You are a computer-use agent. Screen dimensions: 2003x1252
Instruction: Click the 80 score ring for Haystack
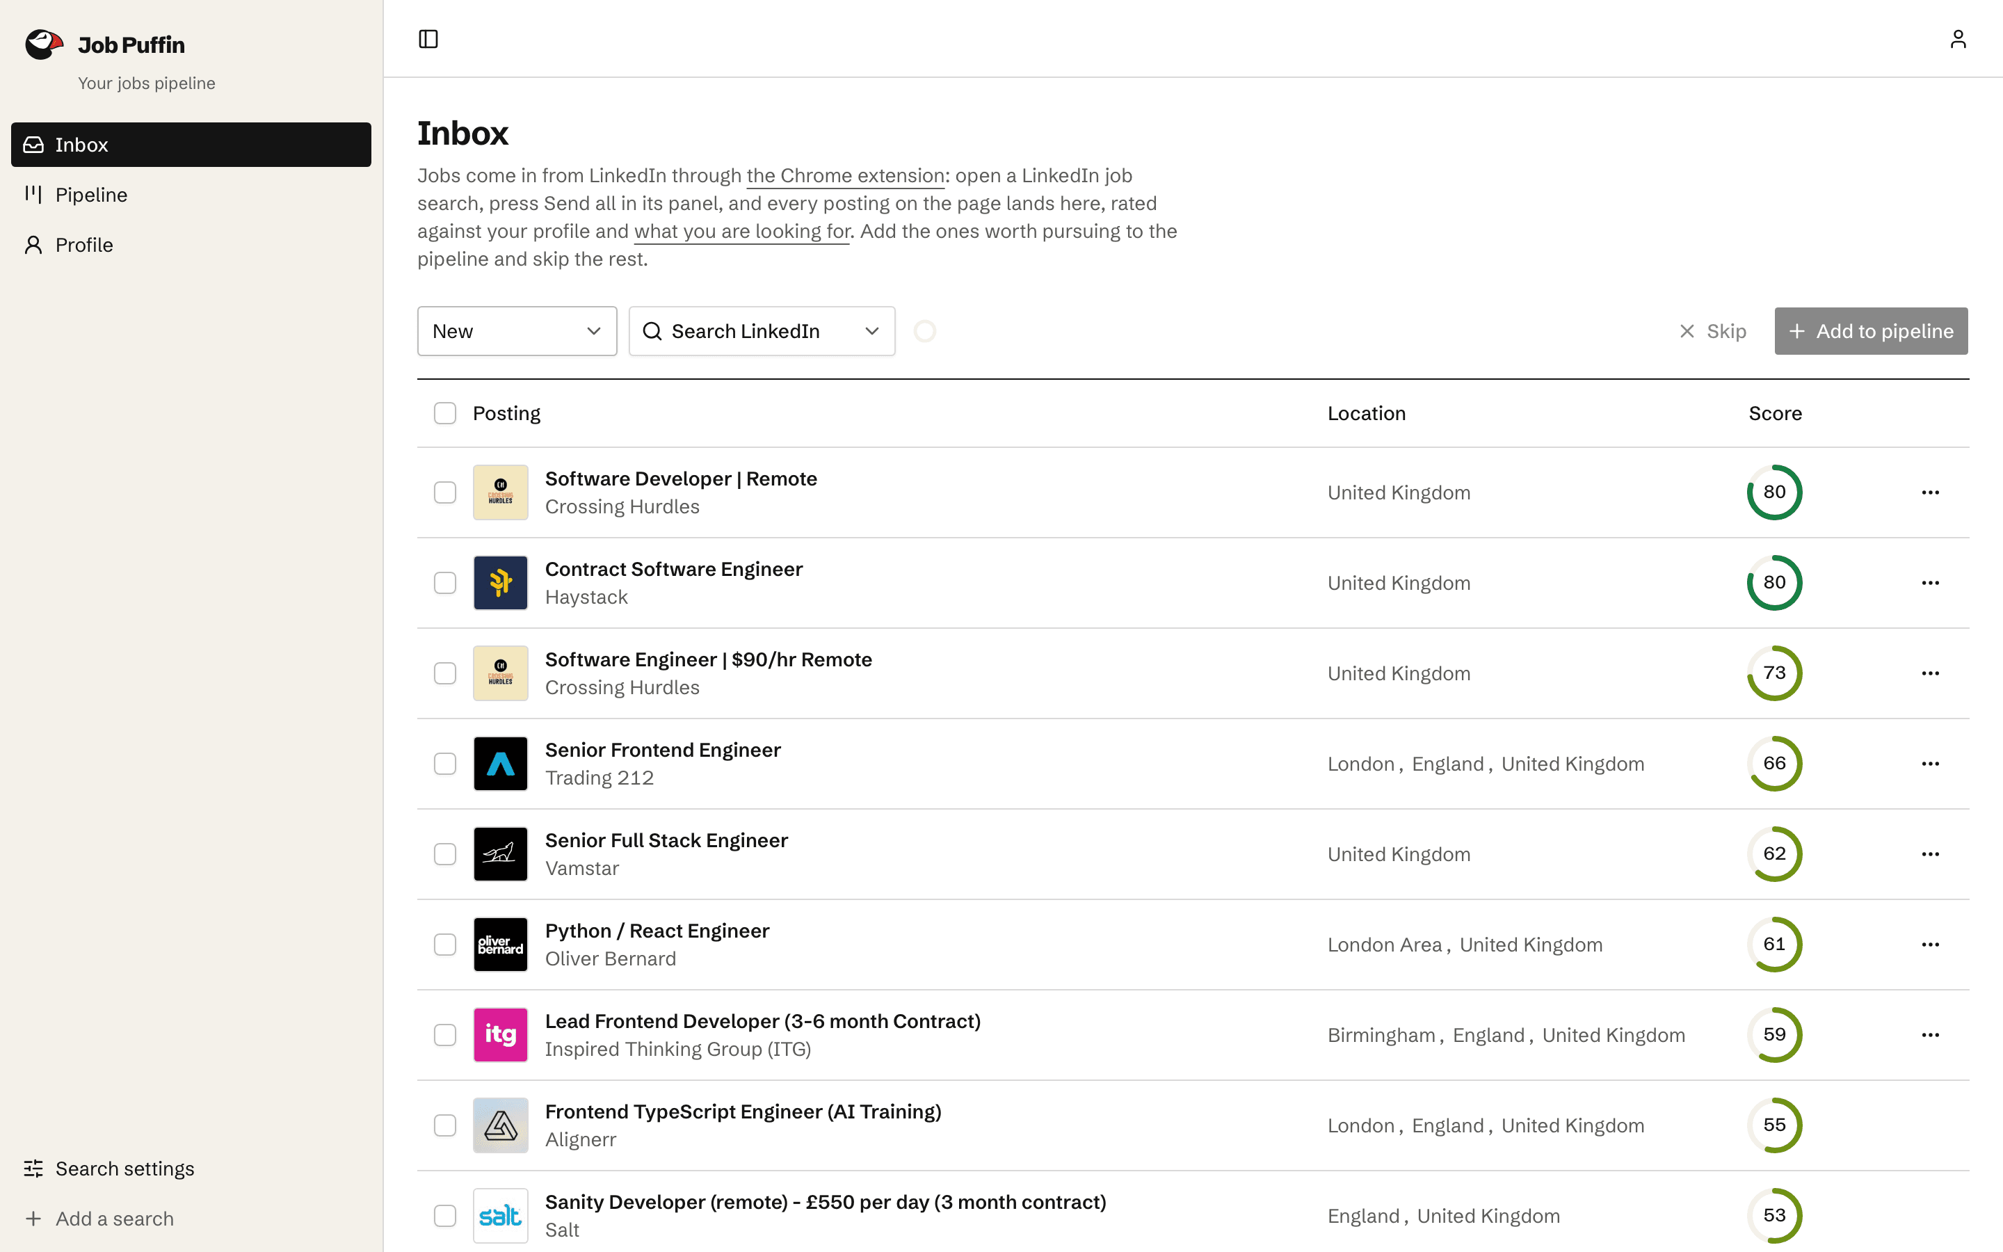1775,583
